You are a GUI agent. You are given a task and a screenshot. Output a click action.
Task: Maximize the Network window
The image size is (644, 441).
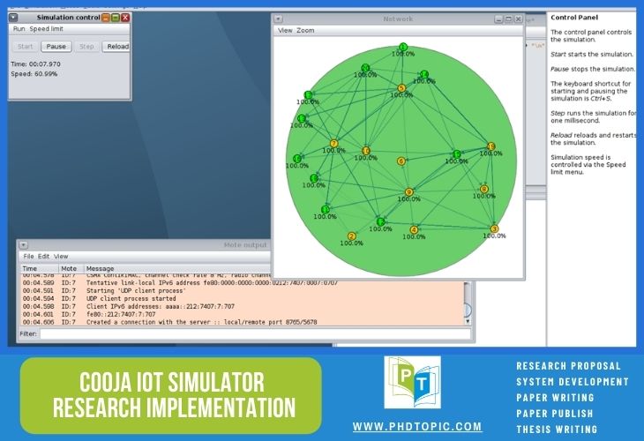click(x=508, y=19)
